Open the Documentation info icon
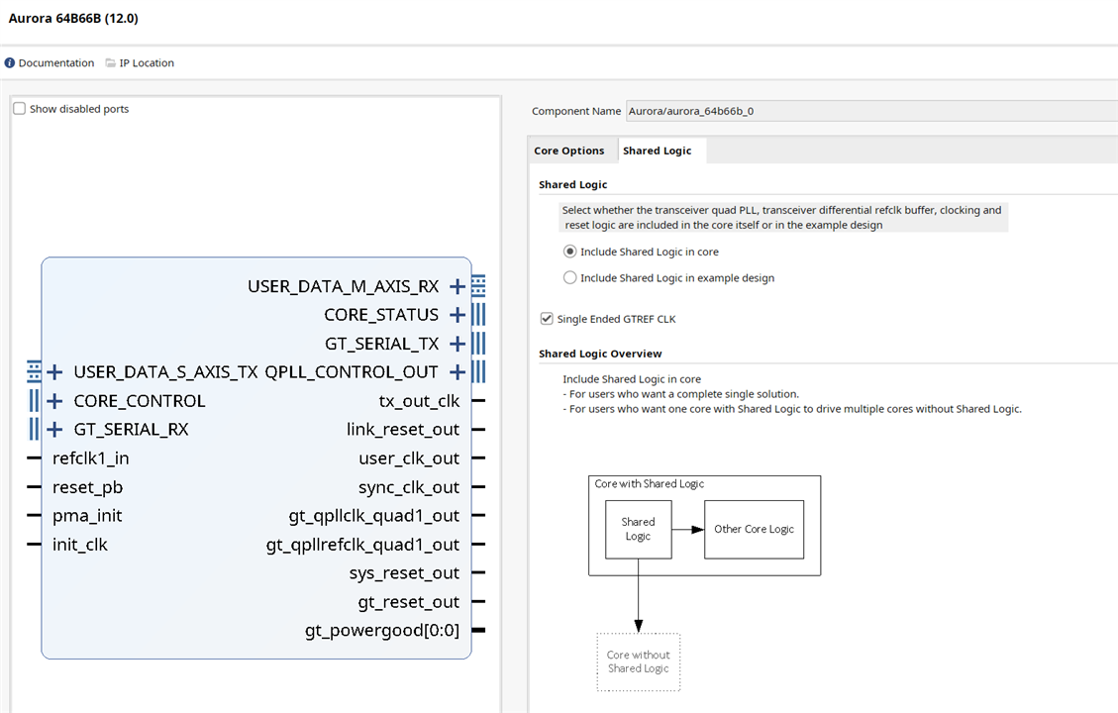The width and height of the screenshot is (1118, 713). (9, 62)
